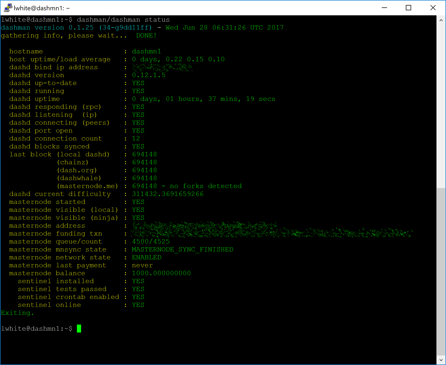Click YES next to sentinel tests passed

[x=138, y=289]
